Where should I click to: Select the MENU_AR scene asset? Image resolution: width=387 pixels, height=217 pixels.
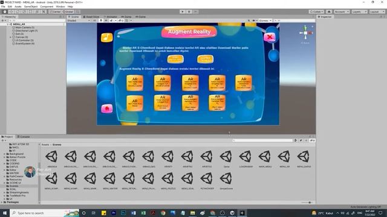coord(284,159)
